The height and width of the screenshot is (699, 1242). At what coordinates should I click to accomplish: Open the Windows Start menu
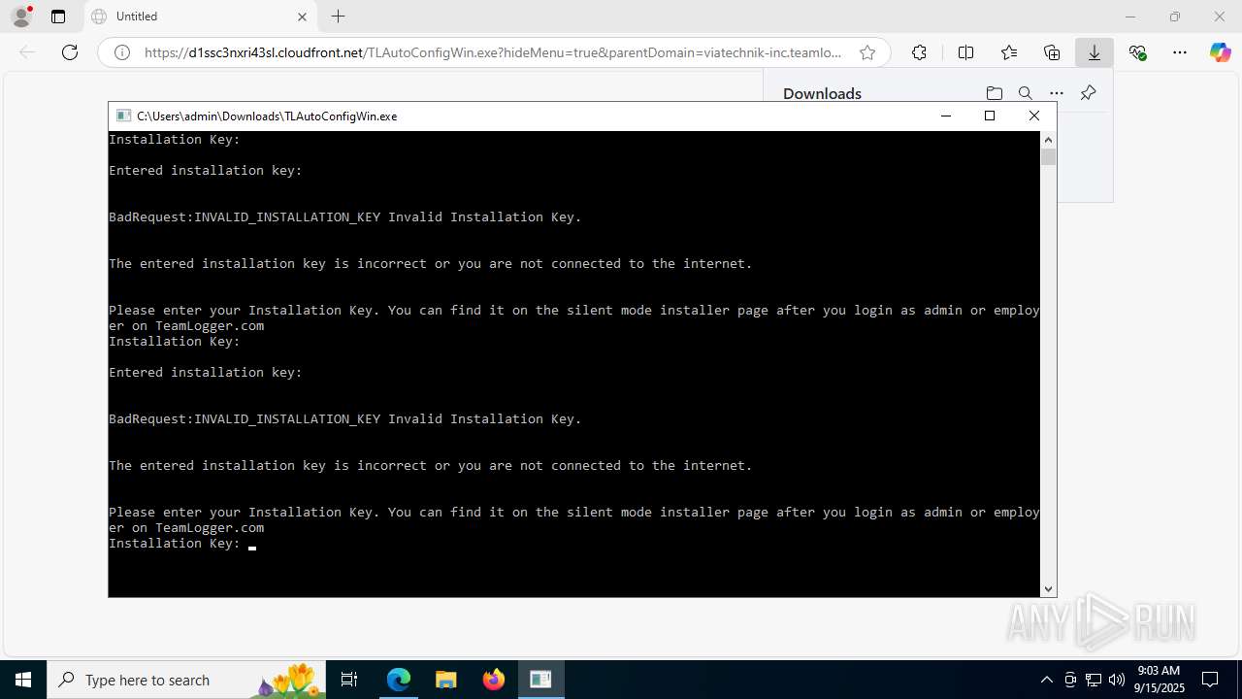23,680
